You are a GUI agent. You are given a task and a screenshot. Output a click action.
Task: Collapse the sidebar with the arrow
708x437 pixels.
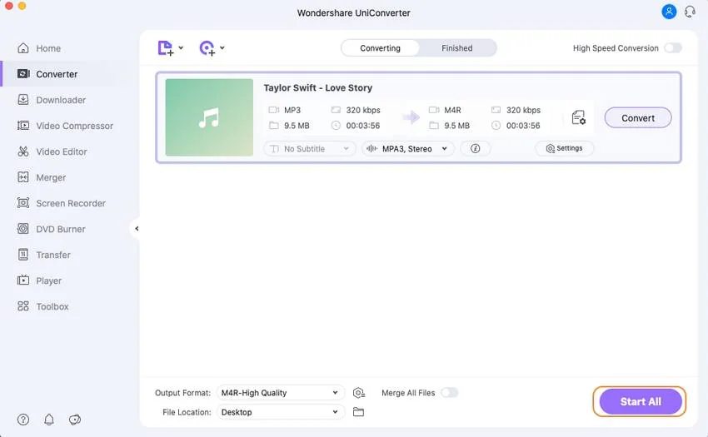pos(137,228)
